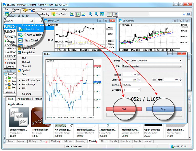Toggle Auto Arrange in context menu
This screenshot has width=196, height=151.
tap(29, 84)
